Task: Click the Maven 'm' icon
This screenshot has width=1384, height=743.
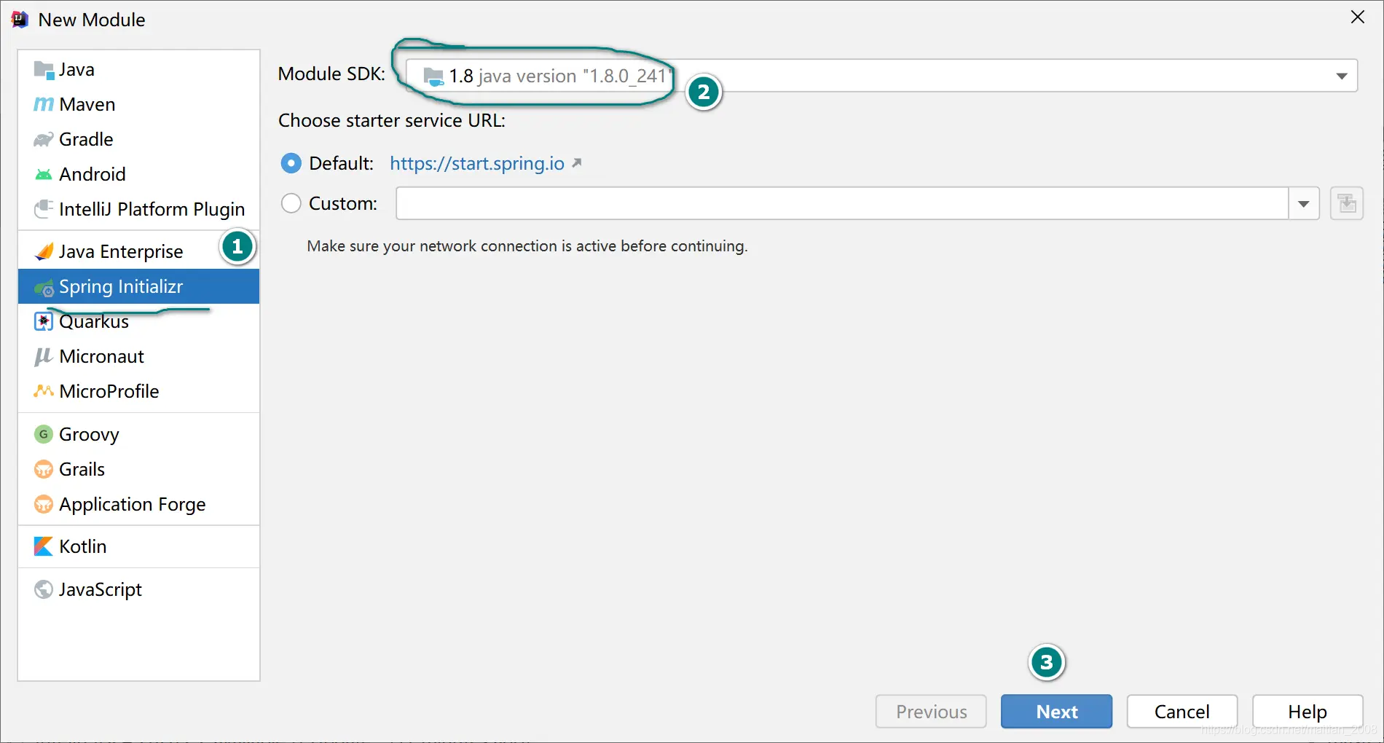Action: pos(44,105)
